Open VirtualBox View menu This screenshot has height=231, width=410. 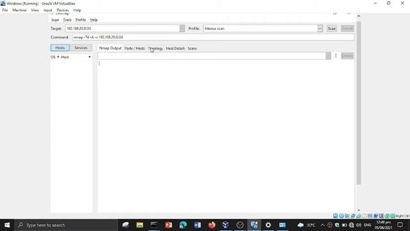[x=35, y=10]
